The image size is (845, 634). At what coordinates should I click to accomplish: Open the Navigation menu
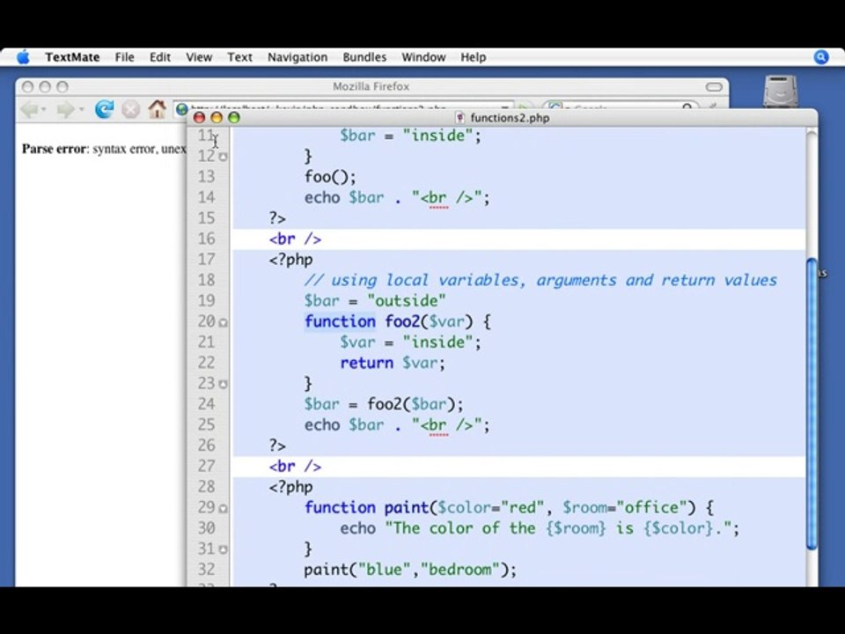[298, 57]
